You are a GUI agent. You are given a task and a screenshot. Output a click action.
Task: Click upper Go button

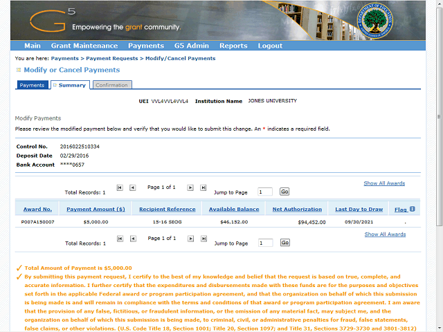tap(284, 192)
